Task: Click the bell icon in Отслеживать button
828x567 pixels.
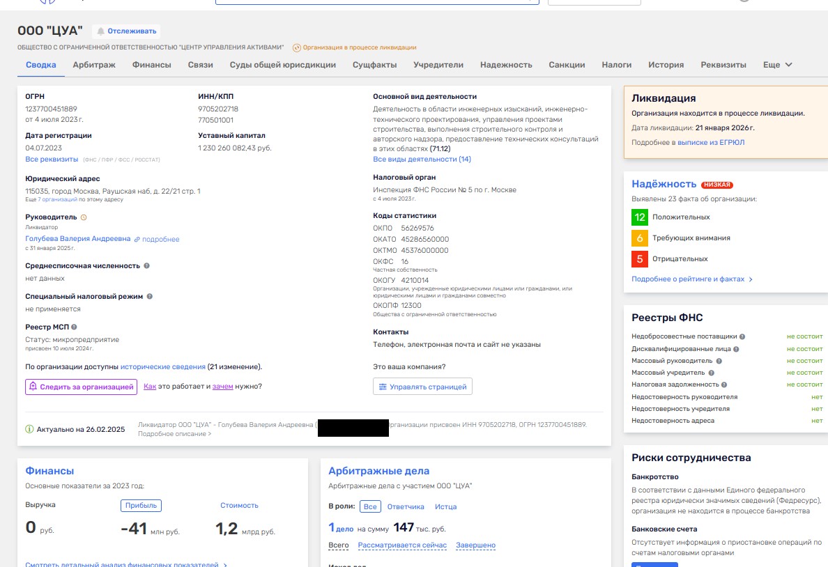Action: point(100,31)
